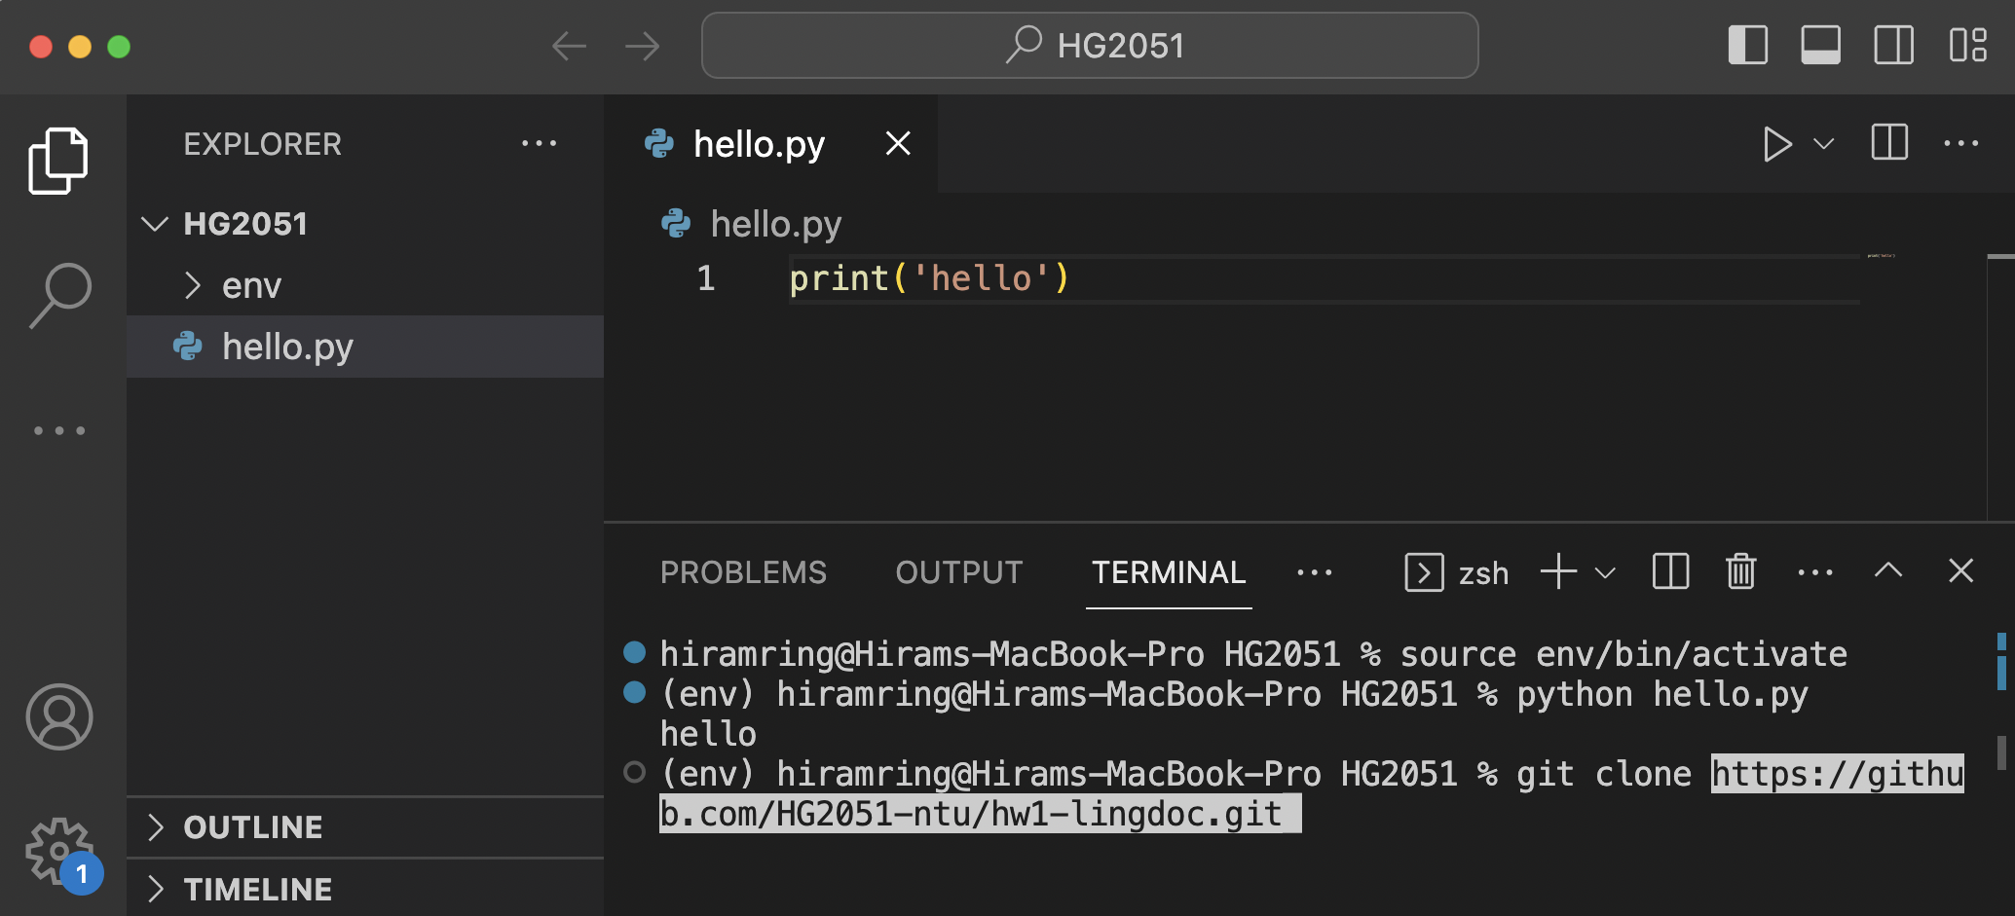Screen dimensions: 2015x916
Task: Switch to the OUTPUT tab
Action: pos(958,572)
